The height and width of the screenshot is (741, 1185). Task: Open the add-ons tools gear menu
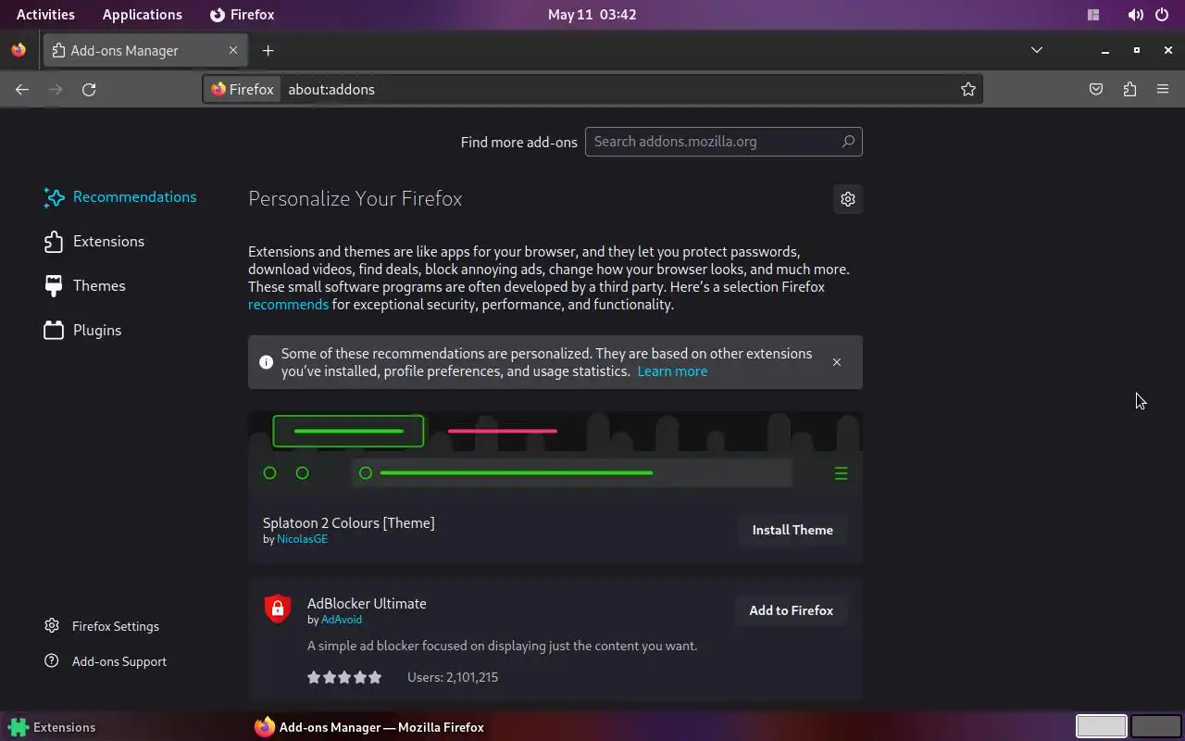pos(847,198)
